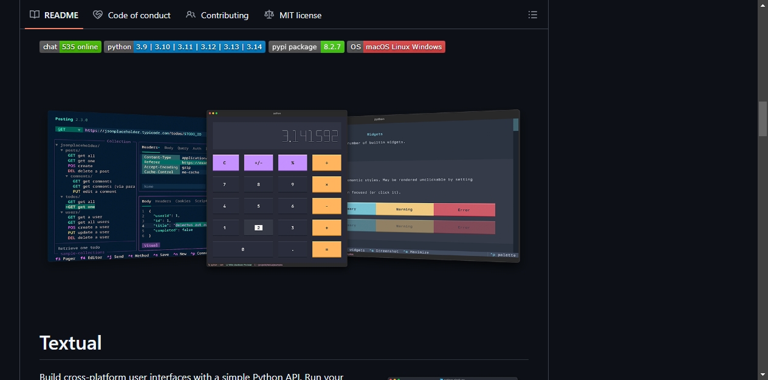Open the README outline list icon

click(x=533, y=15)
